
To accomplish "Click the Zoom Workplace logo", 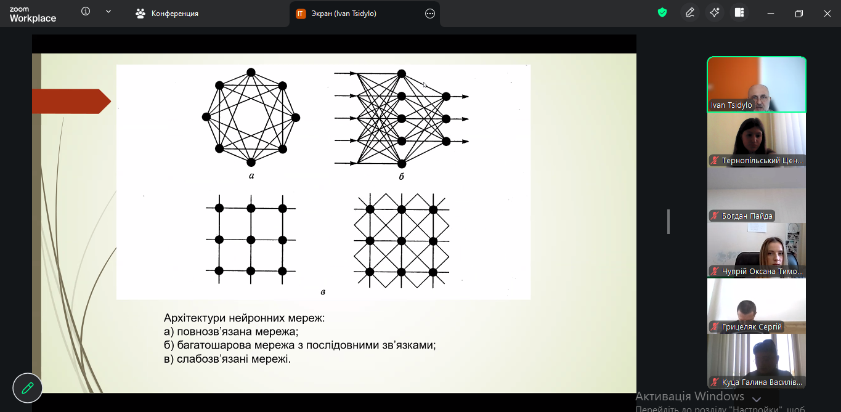I will [x=33, y=14].
